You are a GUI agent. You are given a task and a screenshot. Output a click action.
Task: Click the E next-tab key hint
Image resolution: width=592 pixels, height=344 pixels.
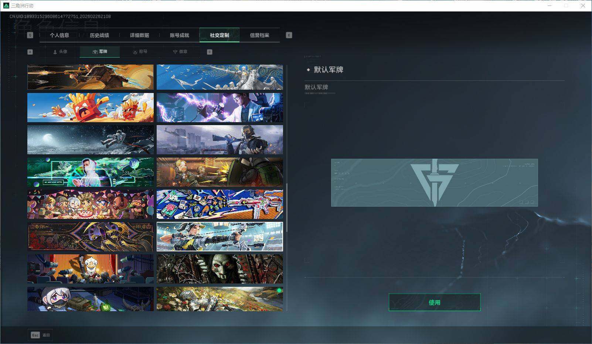click(289, 35)
